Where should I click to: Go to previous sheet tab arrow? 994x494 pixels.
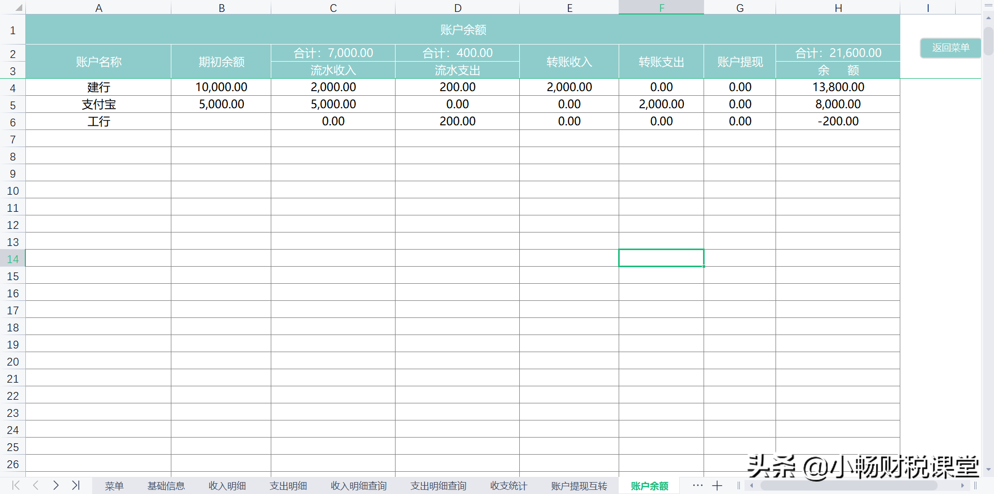[x=36, y=485]
